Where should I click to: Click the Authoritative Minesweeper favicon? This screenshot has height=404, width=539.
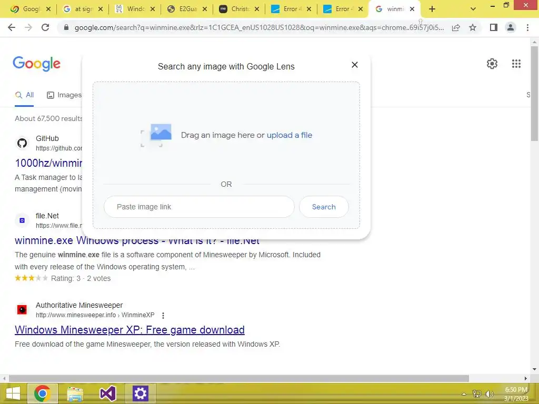(22, 309)
